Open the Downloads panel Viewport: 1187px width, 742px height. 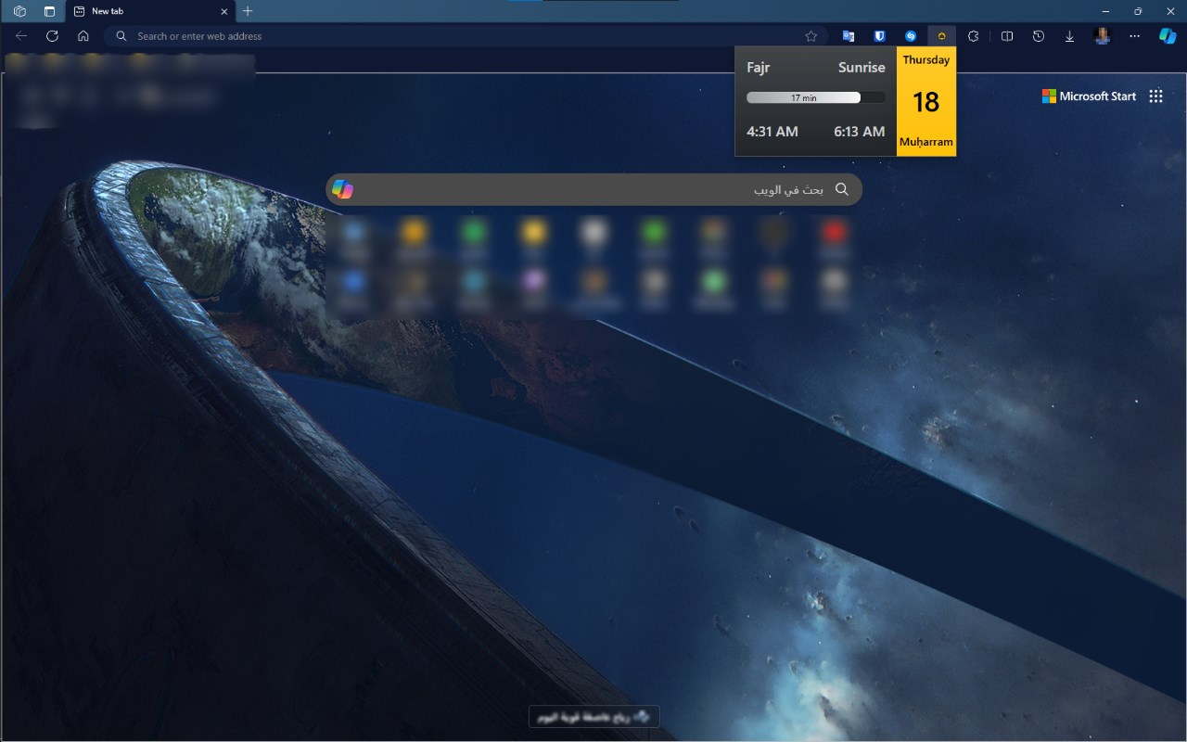[x=1069, y=36]
